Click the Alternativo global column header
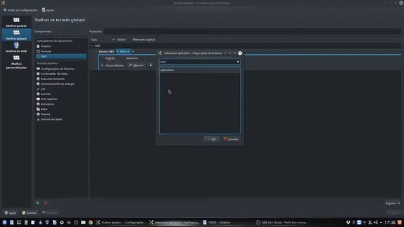This screenshot has height=227, width=404. pyautogui.click(x=144, y=40)
